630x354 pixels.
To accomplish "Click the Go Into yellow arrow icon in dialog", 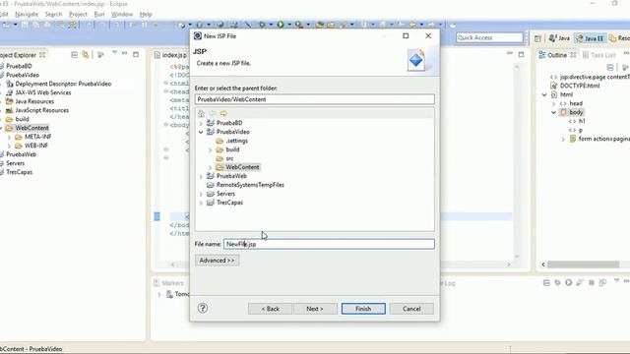I will click(x=223, y=113).
